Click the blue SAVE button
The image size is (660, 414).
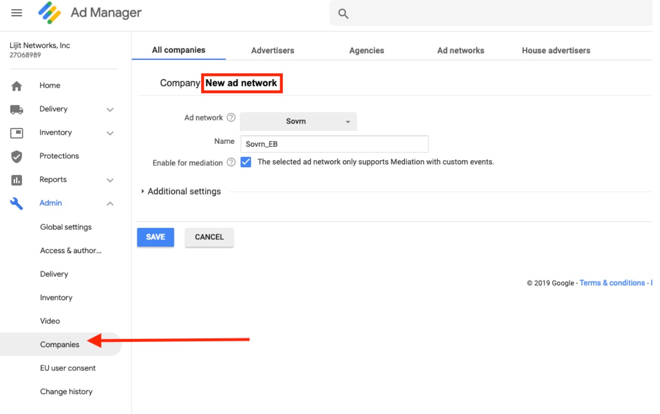point(155,237)
